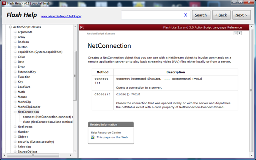
Task: Expand the Date tree node
Action: click(x=15, y=62)
